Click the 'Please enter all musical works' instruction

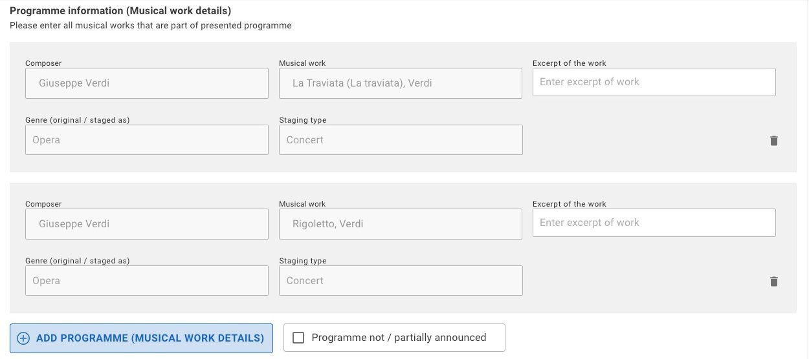tap(151, 26)
